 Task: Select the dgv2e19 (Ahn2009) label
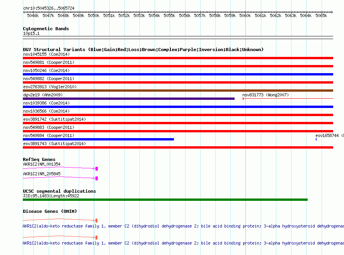(43, 95)
